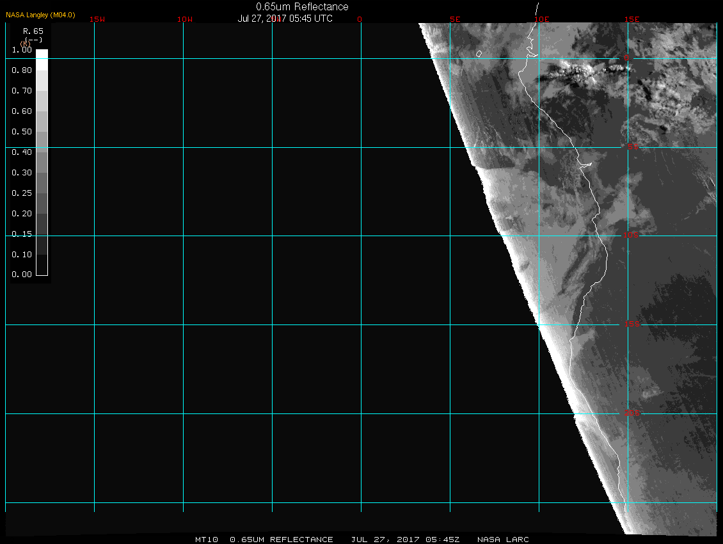Click the "10S" latitude label

point(631,236)
